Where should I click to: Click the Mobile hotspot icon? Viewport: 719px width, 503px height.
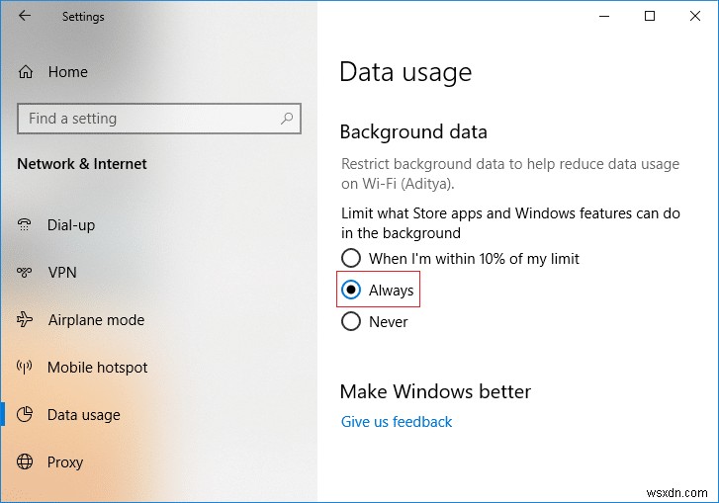26,368
